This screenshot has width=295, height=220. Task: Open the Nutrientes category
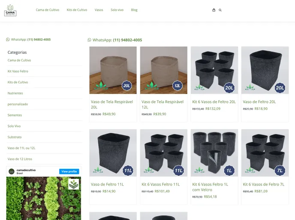[x=15, y=93]
